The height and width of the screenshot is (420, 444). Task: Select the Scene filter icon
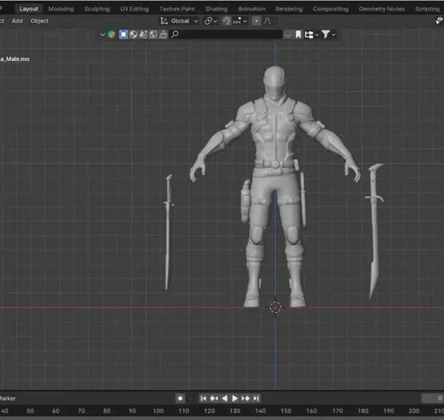[x=143, y=34]
